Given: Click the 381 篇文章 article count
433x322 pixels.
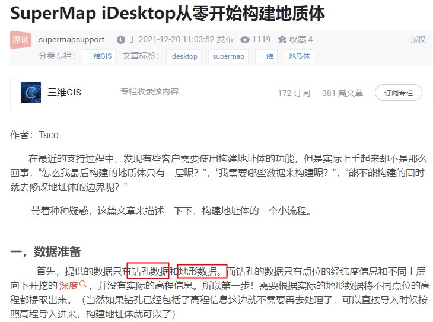Looking at the screenshot, I should (x=342, y=93).
